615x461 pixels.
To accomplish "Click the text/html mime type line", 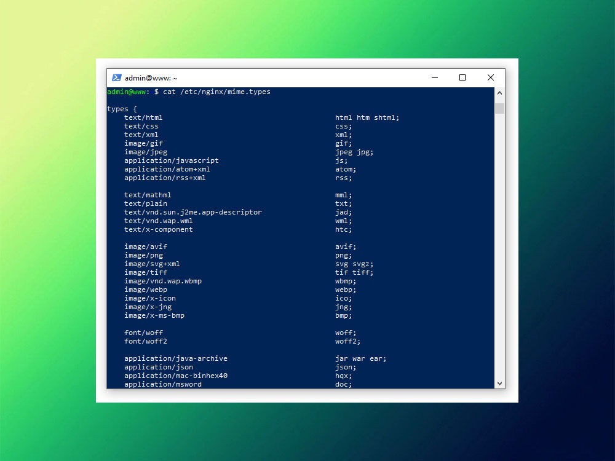I will click(143, 117).
